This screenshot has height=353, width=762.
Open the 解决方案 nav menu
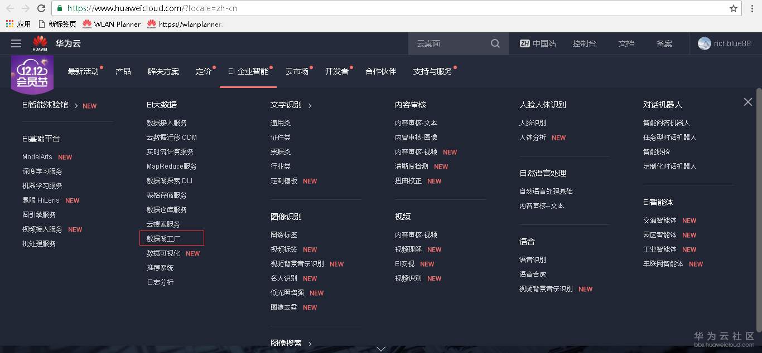[163, 71]
